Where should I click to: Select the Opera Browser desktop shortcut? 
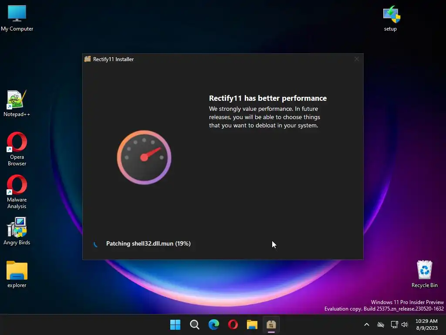[17, 149]
